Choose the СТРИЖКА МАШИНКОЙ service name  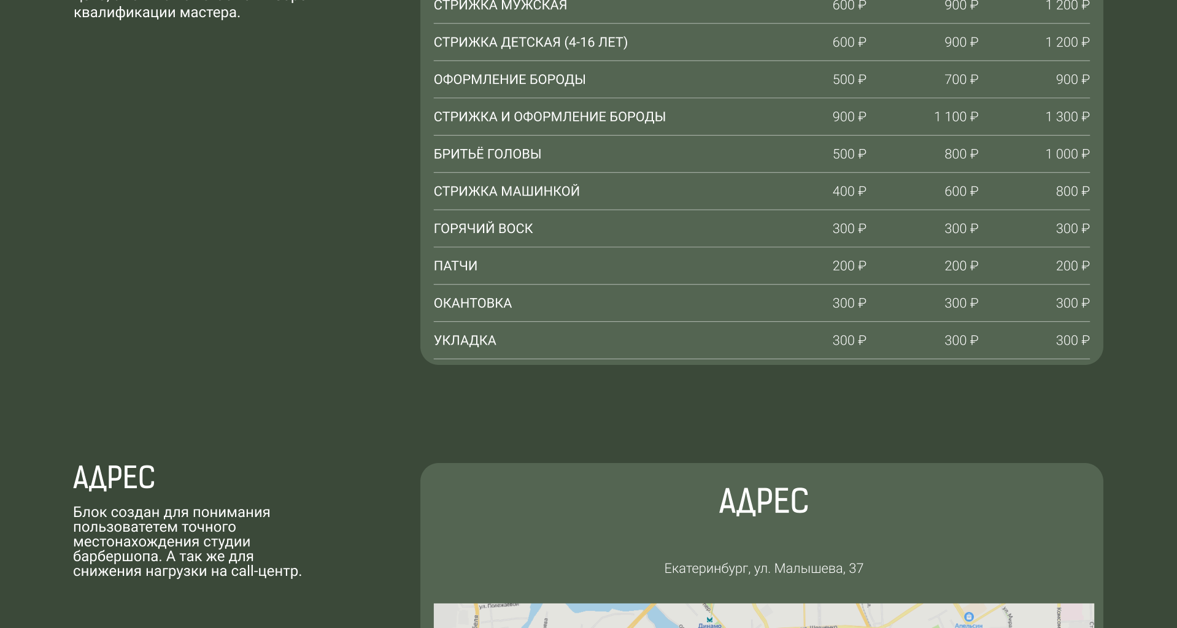click(506, 191)
